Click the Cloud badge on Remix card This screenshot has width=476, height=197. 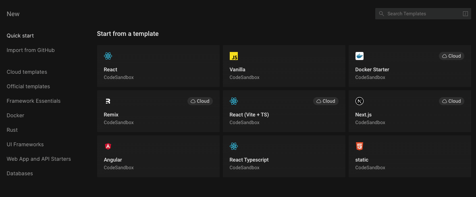200,102
